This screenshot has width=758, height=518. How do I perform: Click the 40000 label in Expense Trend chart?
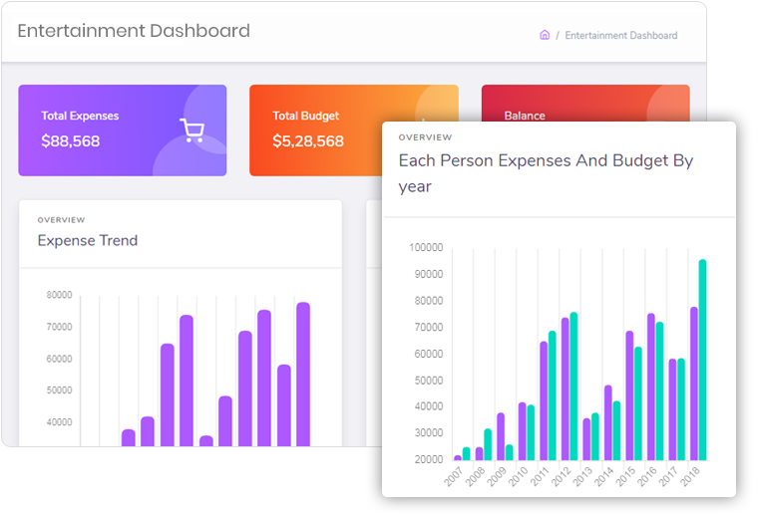59,422
